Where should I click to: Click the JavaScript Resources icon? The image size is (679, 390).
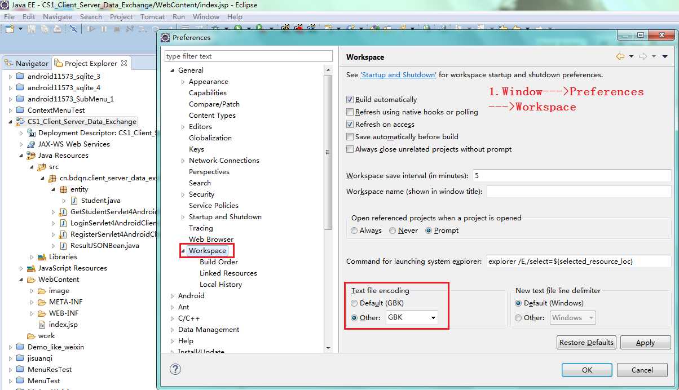pyautogui.click(x=32, y=268)
